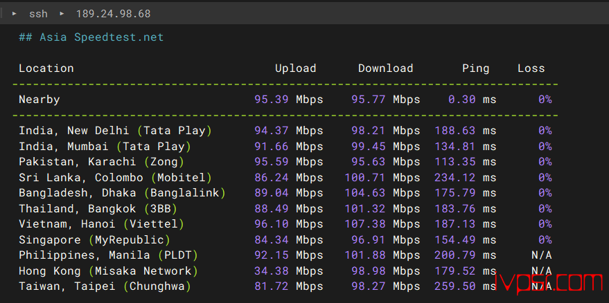Select Colombo download value 100.71
This screenshot has height=303, width=609.
point(364,178)
